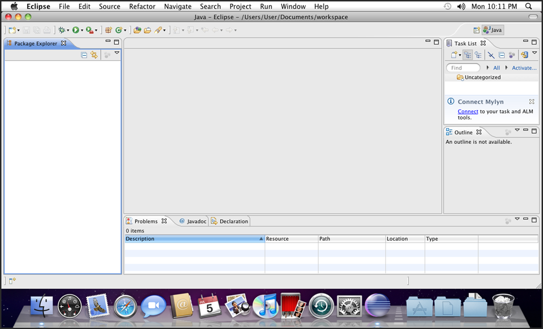Click the New Java Class icon

(x=119, y=30)
